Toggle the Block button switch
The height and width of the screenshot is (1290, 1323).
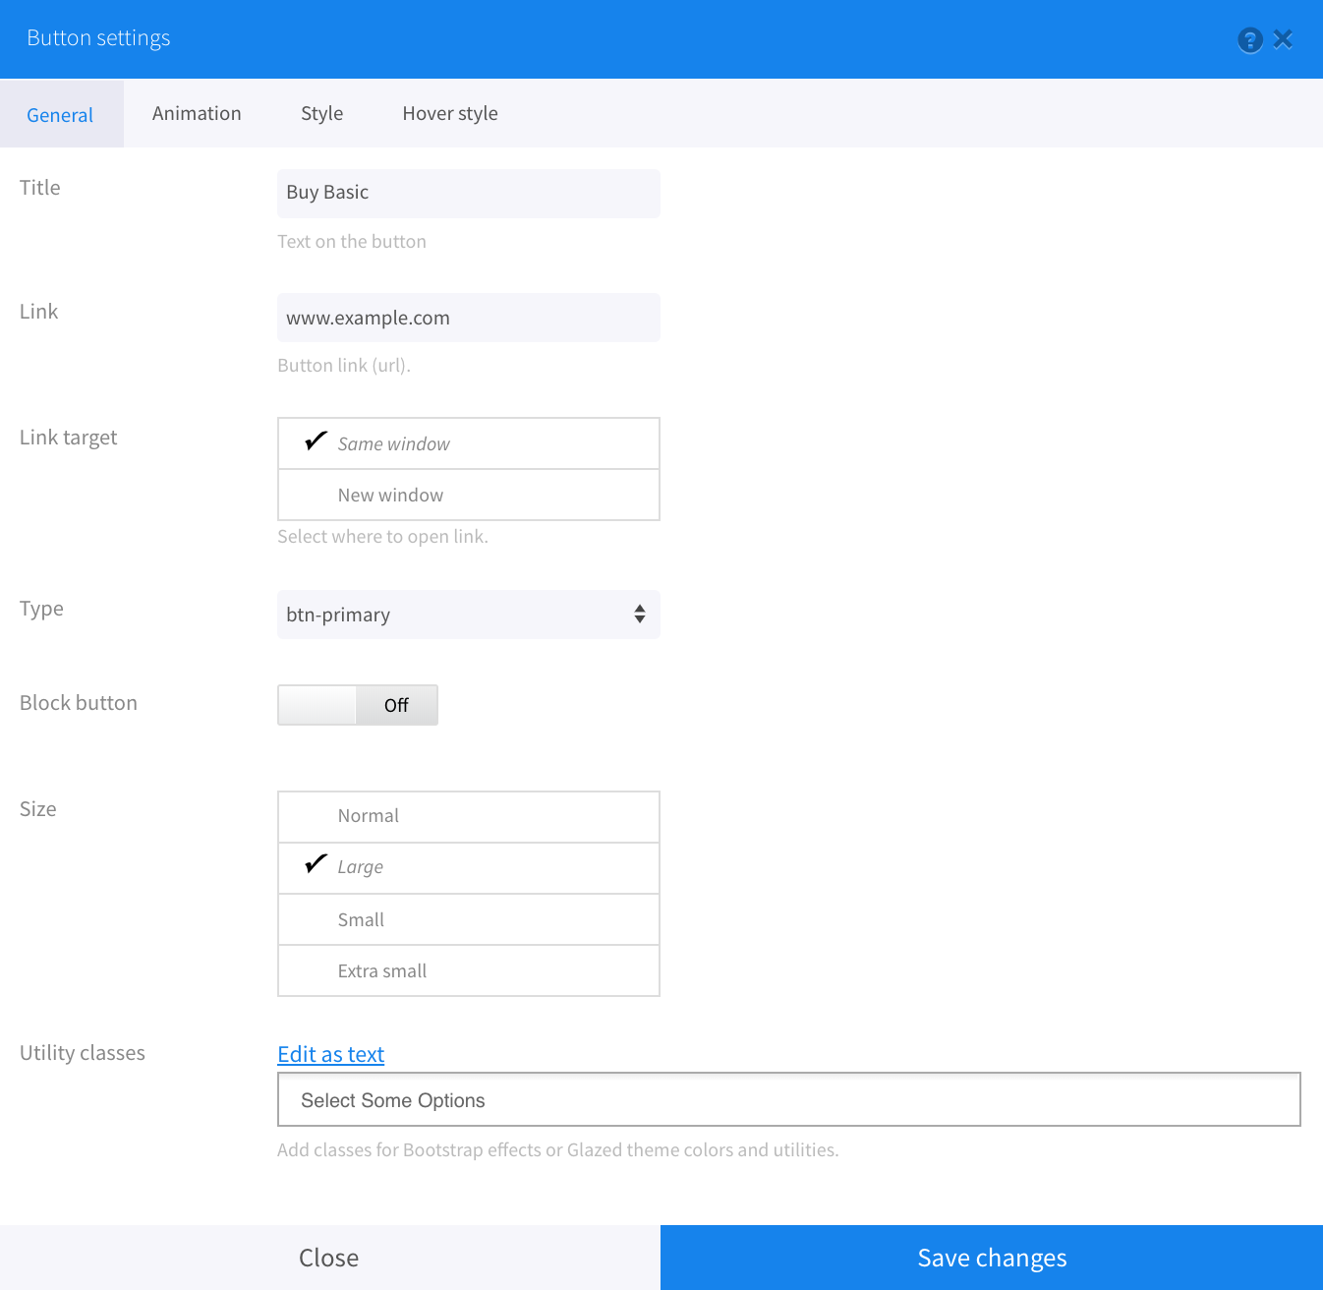tap(358, 705)
